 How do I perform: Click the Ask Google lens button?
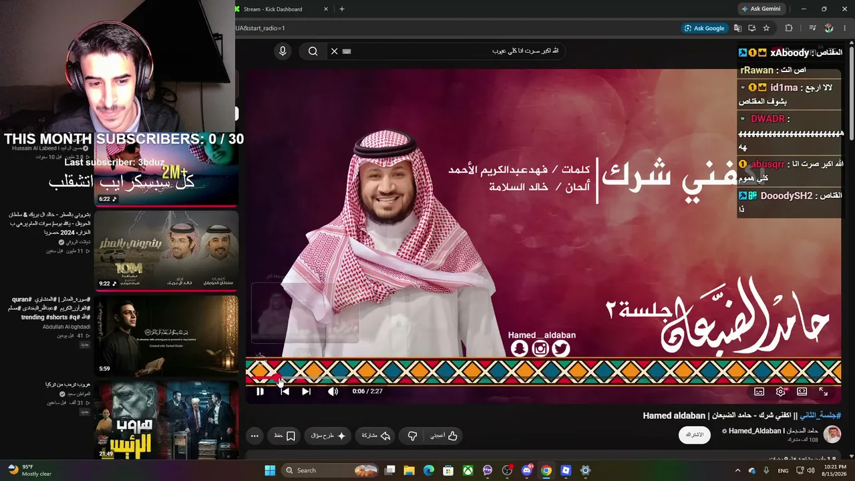click(x=705, y=28)
